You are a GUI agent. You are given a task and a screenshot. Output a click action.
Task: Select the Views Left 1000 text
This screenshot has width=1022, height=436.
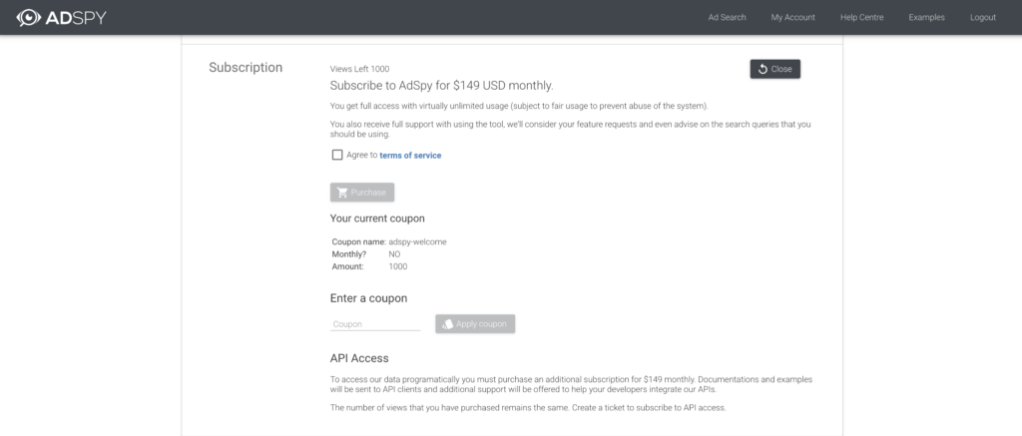pyautogui.click(x=359, y=69)
